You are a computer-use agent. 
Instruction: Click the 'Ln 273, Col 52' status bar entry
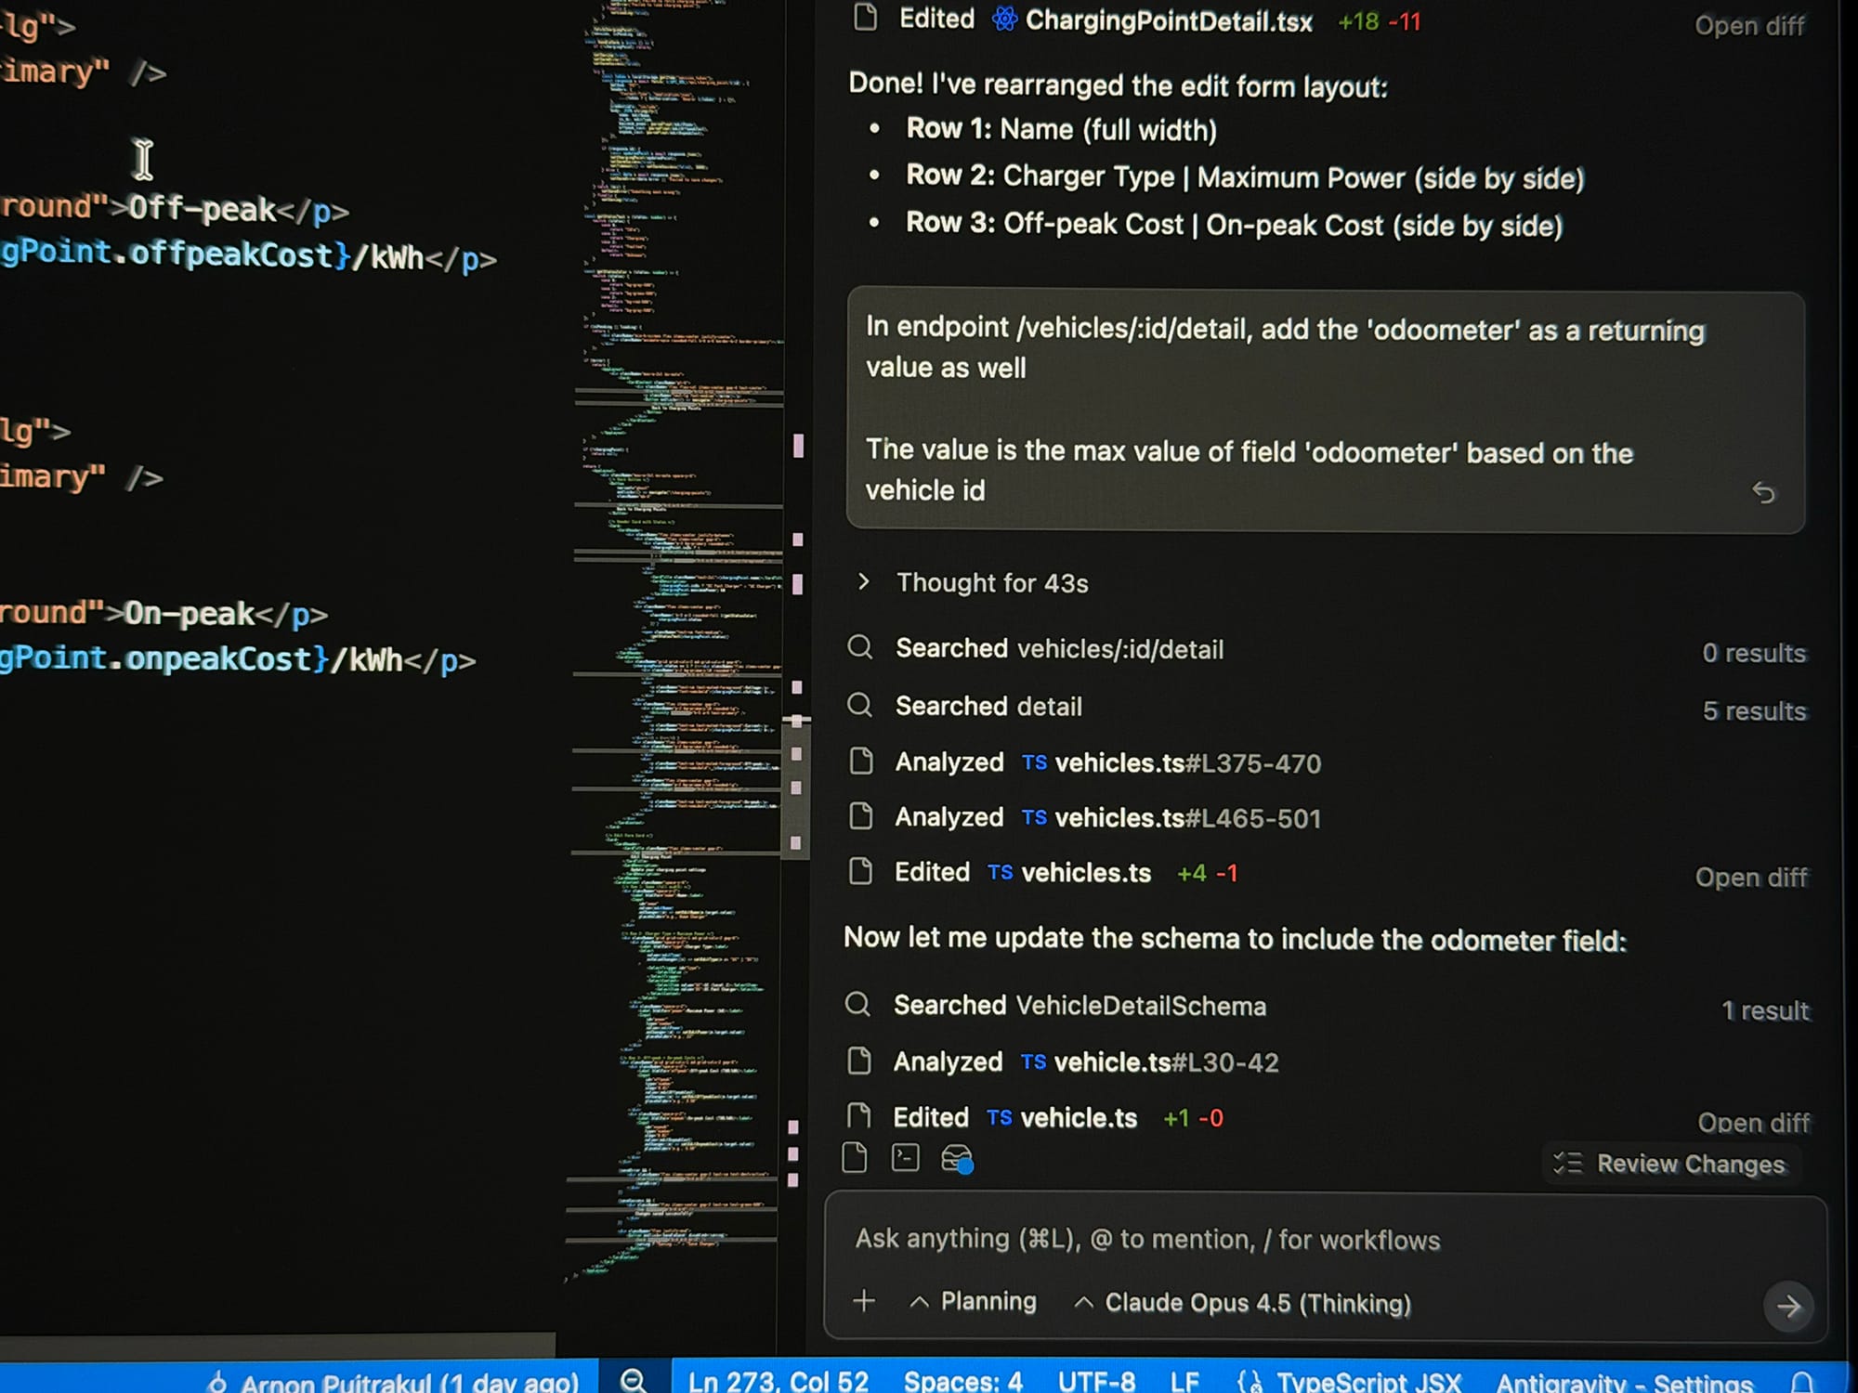pos(779,1382)
